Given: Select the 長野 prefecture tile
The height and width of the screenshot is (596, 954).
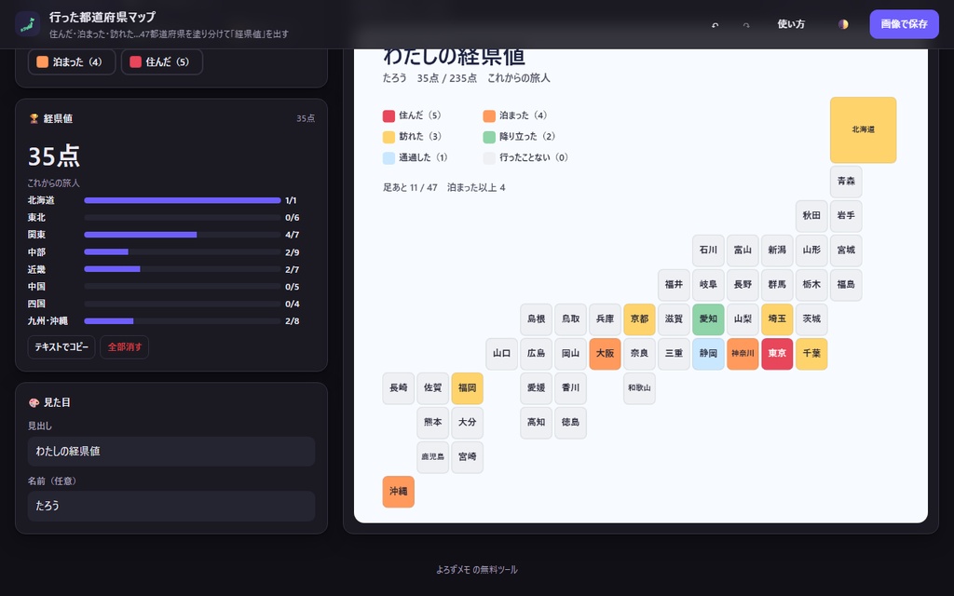Looking at the screenshot, I should [743, 285].
